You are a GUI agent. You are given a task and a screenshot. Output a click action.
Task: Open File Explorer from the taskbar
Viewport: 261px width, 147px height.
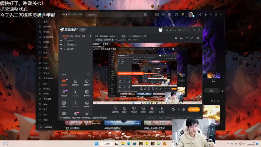123,144
